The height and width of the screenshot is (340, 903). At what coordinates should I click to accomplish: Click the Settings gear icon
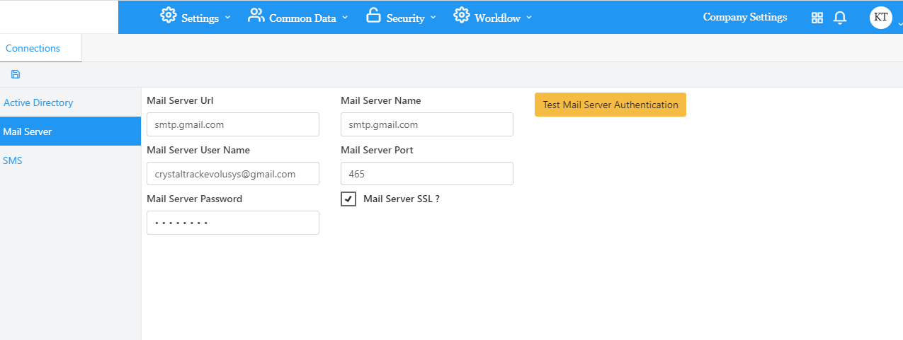click(x=168, y=16)
